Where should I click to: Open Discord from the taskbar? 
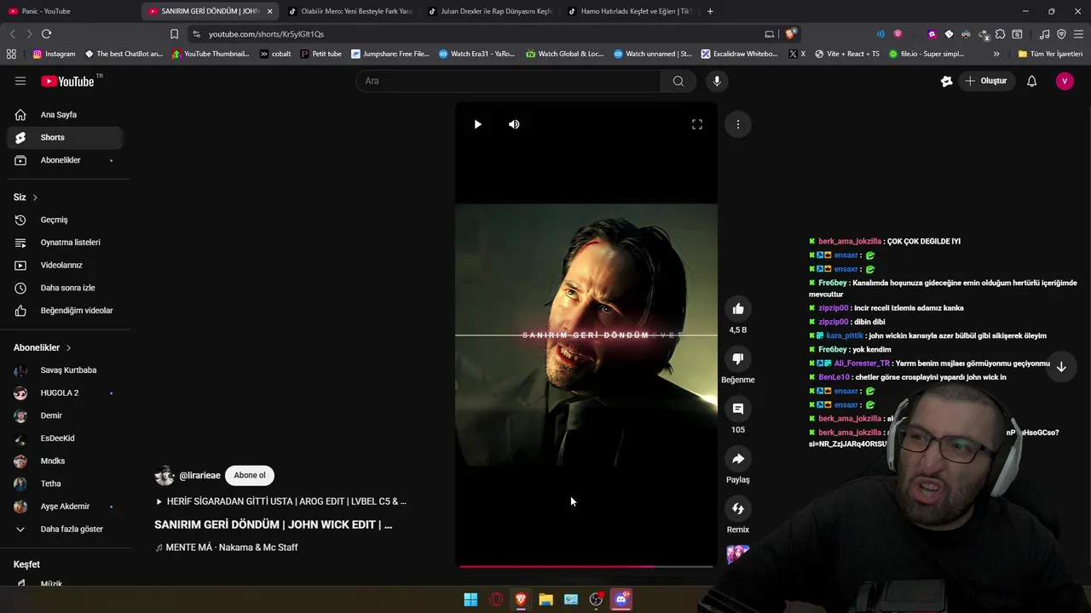point(621,599)
